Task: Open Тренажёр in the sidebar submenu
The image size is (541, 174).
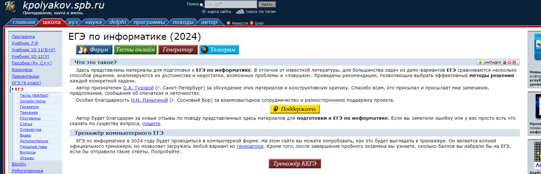Action: [28, 113]
